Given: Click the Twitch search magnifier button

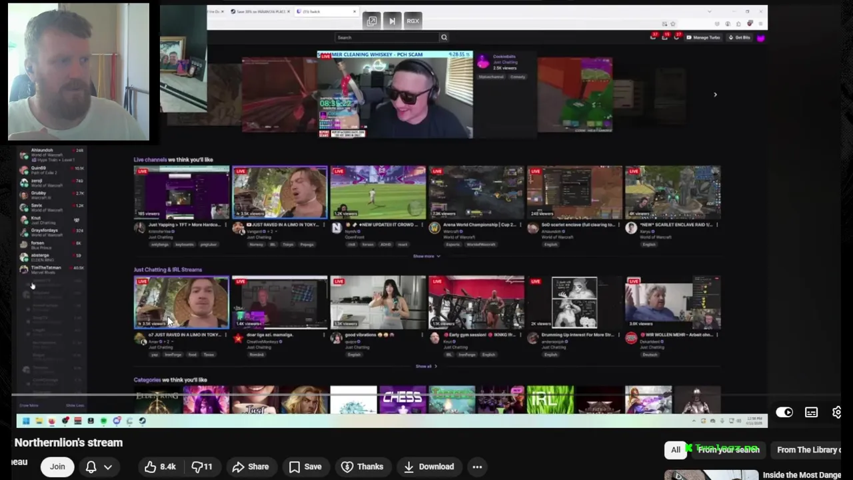Looking at the screenshot, I should [444, 37].
